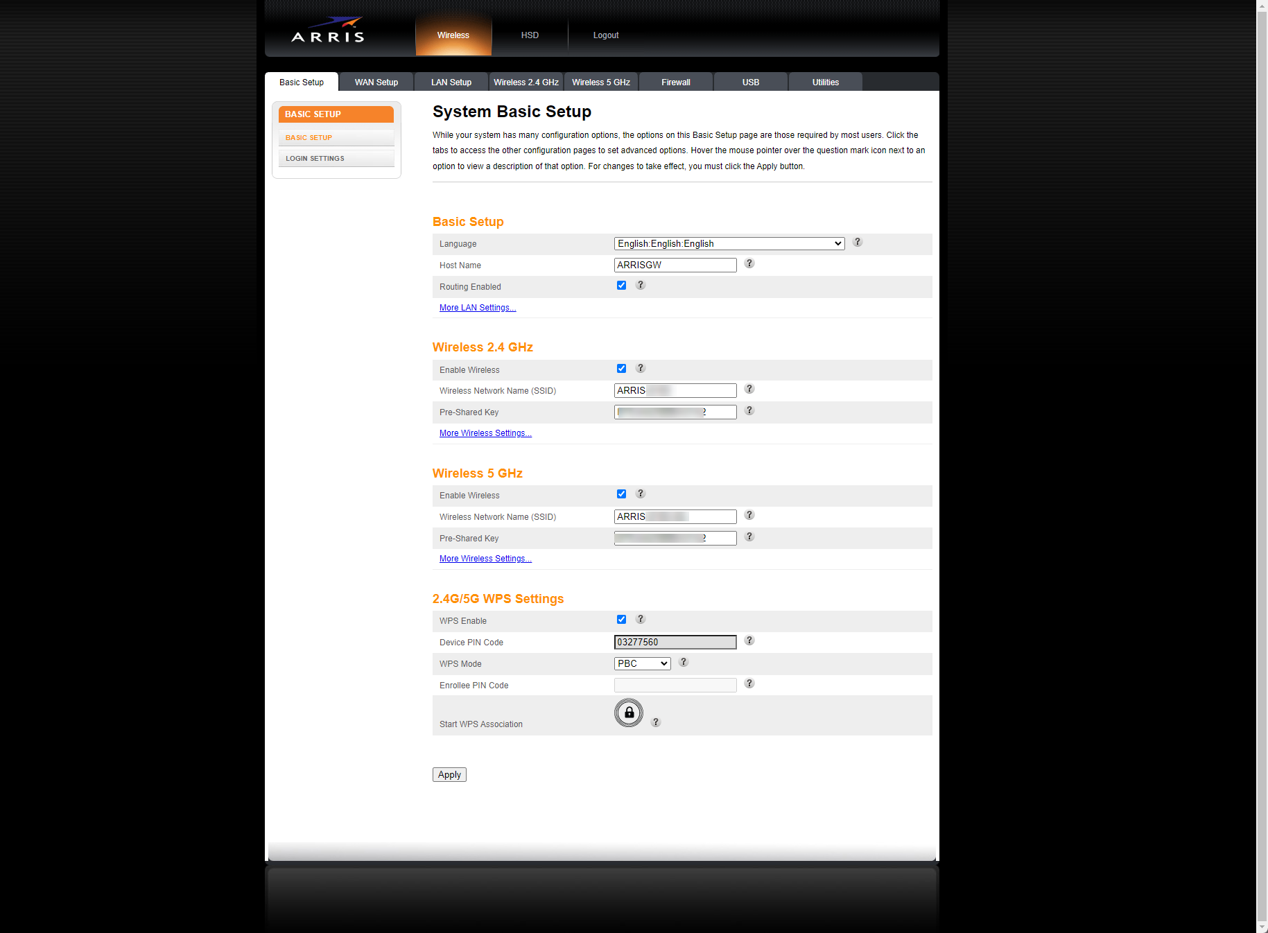Viewport: 1268px width, 933px height.
Task: Uncheck Enable Wireless under Wireless 2.4 GHz
Action: pos(621,368)
